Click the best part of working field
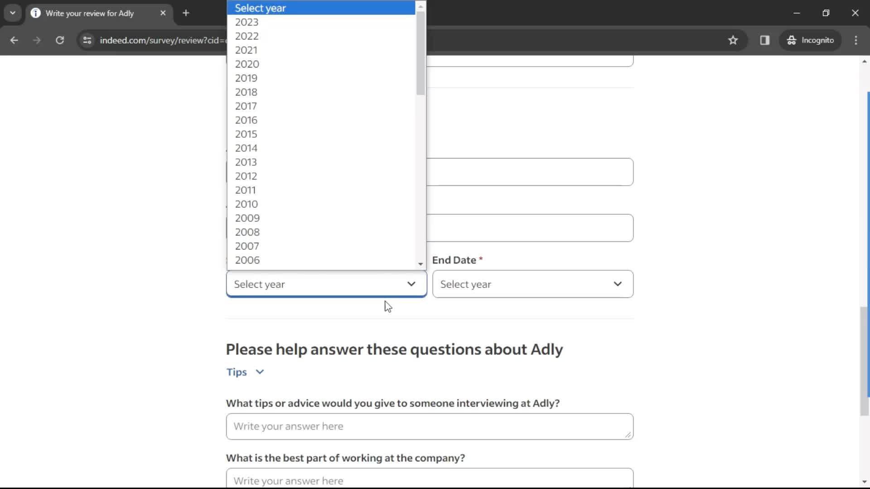Viewport: 870px width, 489px height. (430, 481)
